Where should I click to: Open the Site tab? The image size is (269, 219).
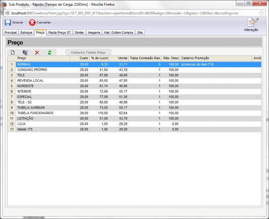click(140, 33)
